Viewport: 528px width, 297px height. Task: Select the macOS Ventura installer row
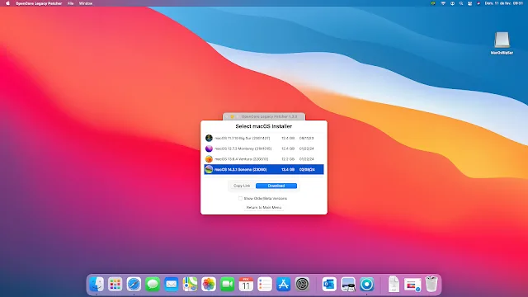264,159
